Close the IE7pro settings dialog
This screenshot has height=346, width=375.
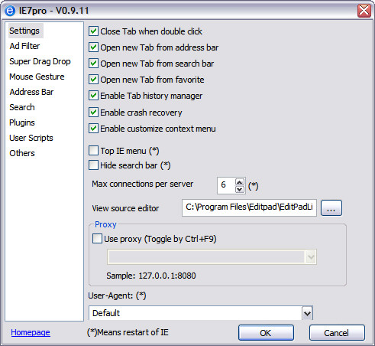[x=364, y=11]
